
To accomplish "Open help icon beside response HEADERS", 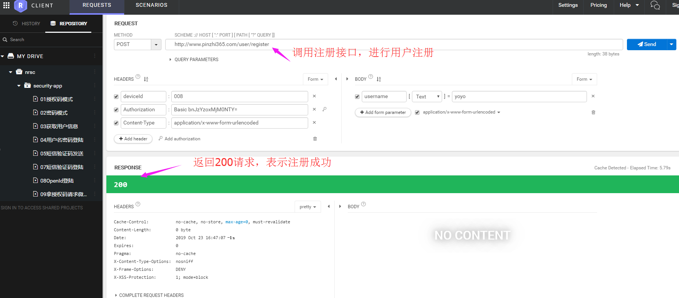I will pos(138,204).
